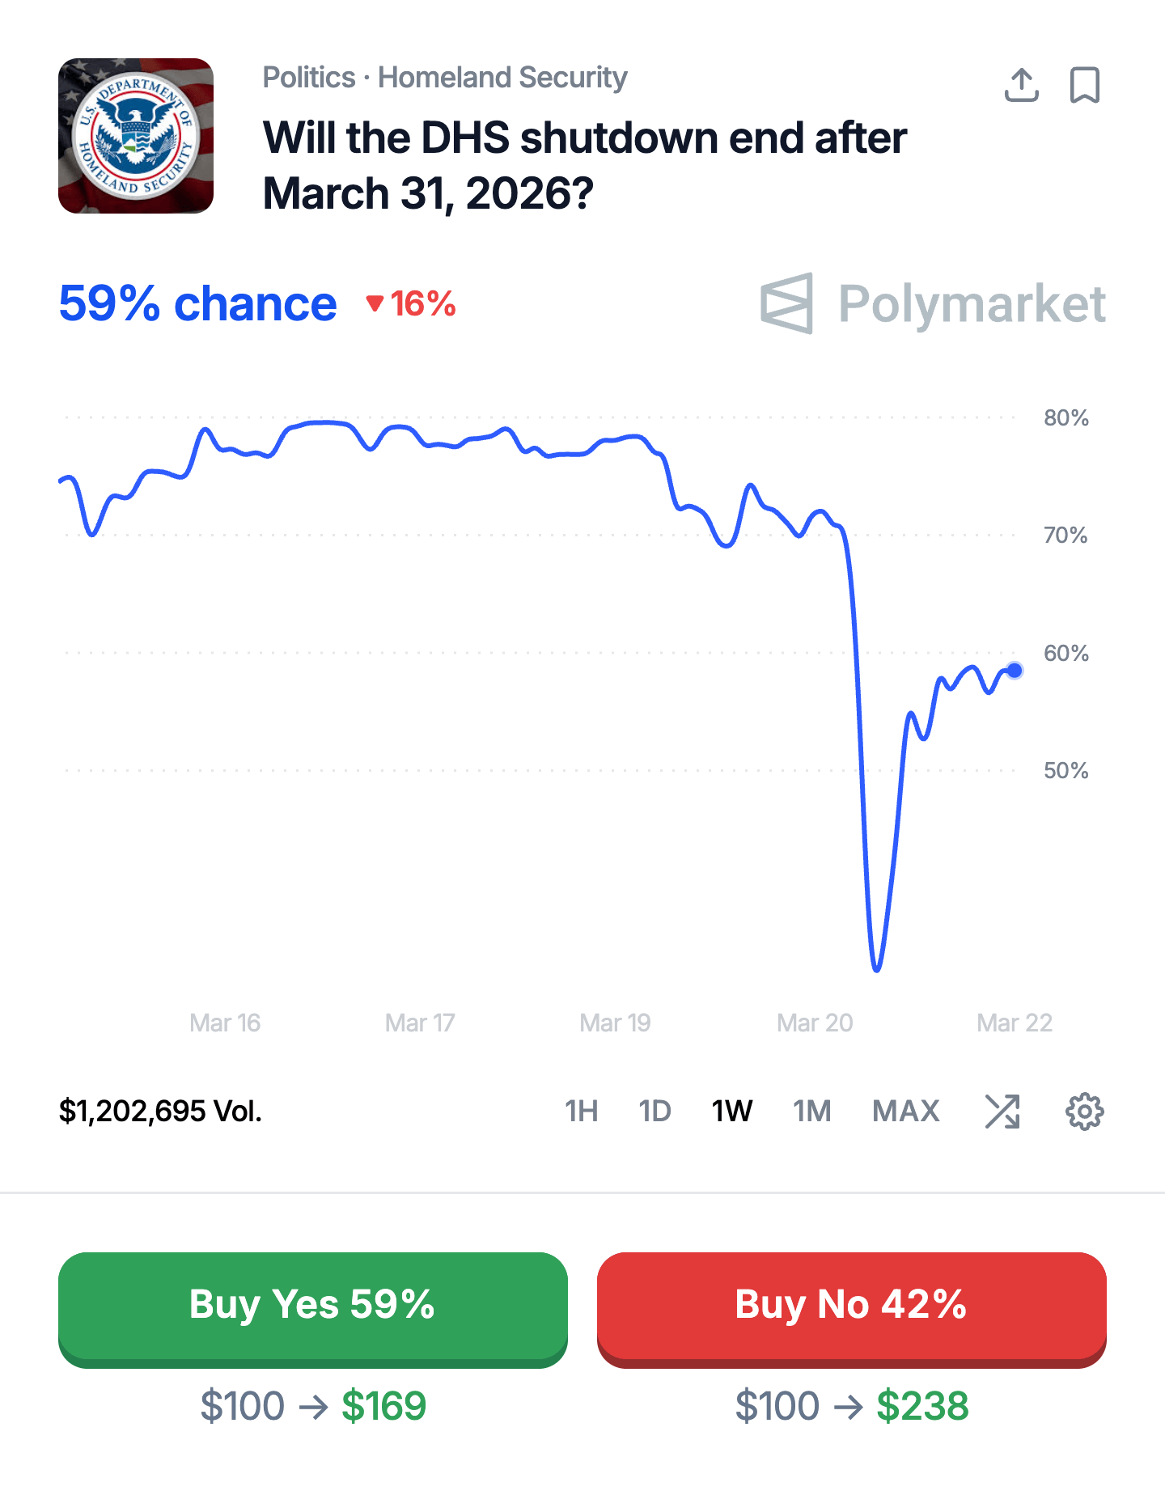Switch chart to 1D range
Screen dimensions: 1165x1495
(655, 1112)
